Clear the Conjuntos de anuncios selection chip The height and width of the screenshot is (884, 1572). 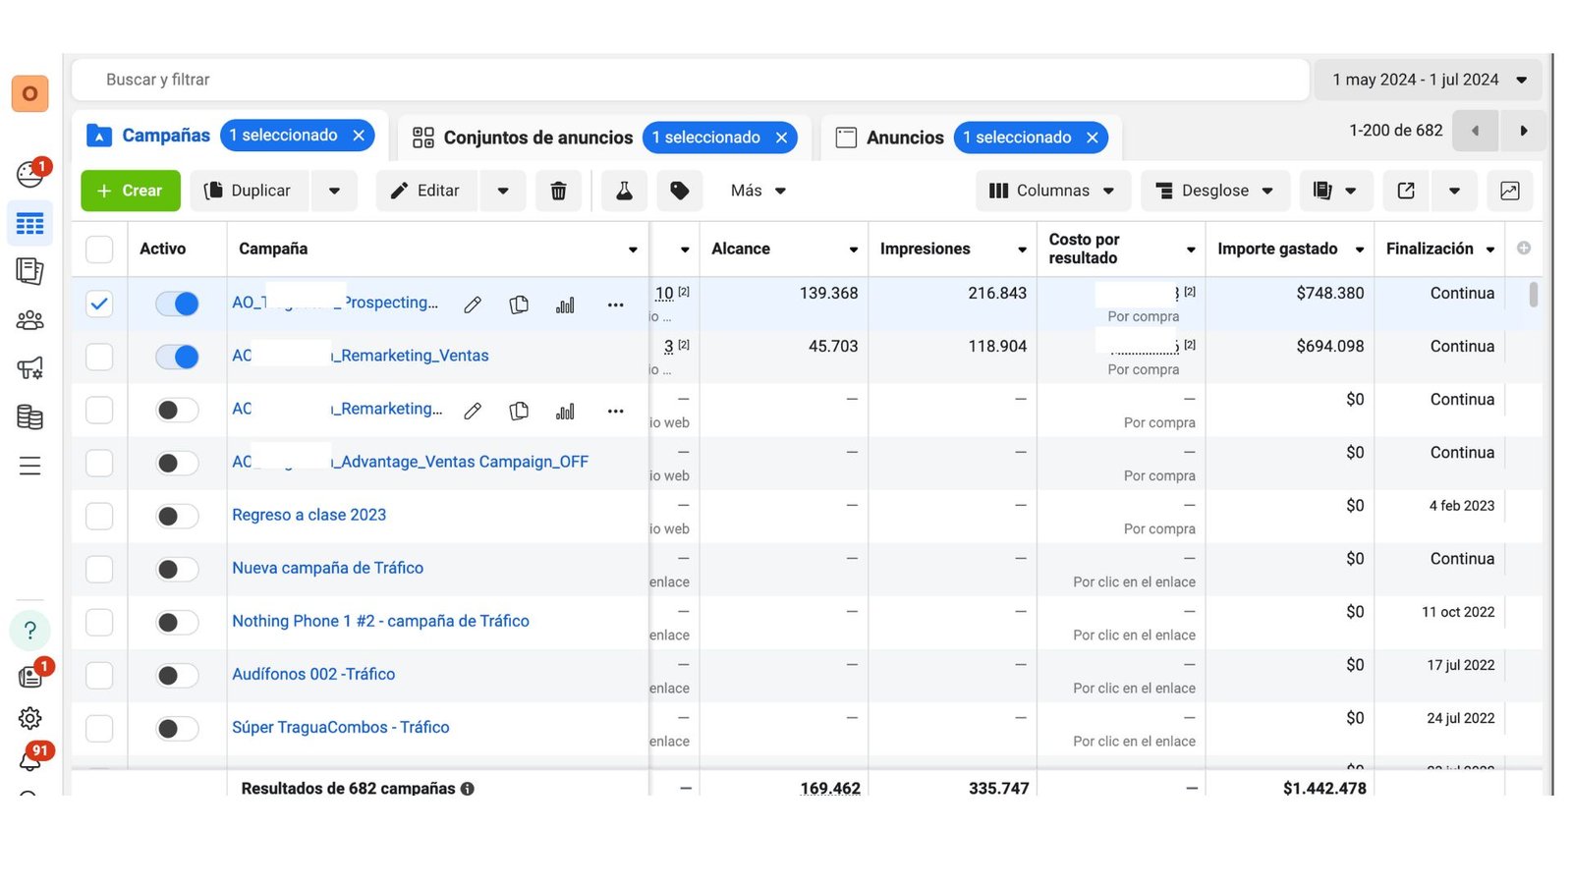tap(781, 138)
